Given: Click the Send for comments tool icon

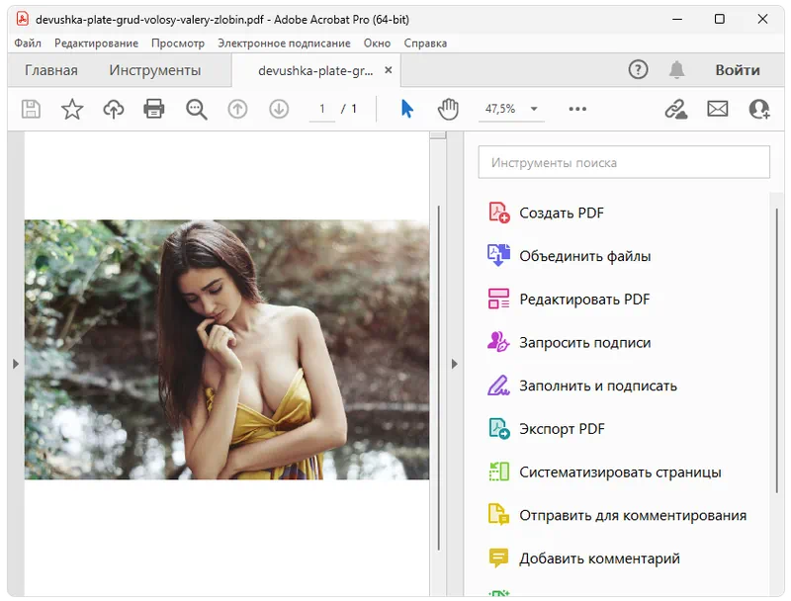Looking at the screenshot, I should click(498, 515).
